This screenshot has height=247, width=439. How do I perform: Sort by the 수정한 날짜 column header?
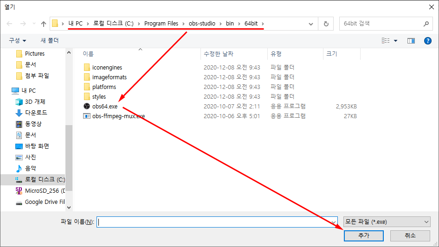pyautogui.click(x=219, y=54)
